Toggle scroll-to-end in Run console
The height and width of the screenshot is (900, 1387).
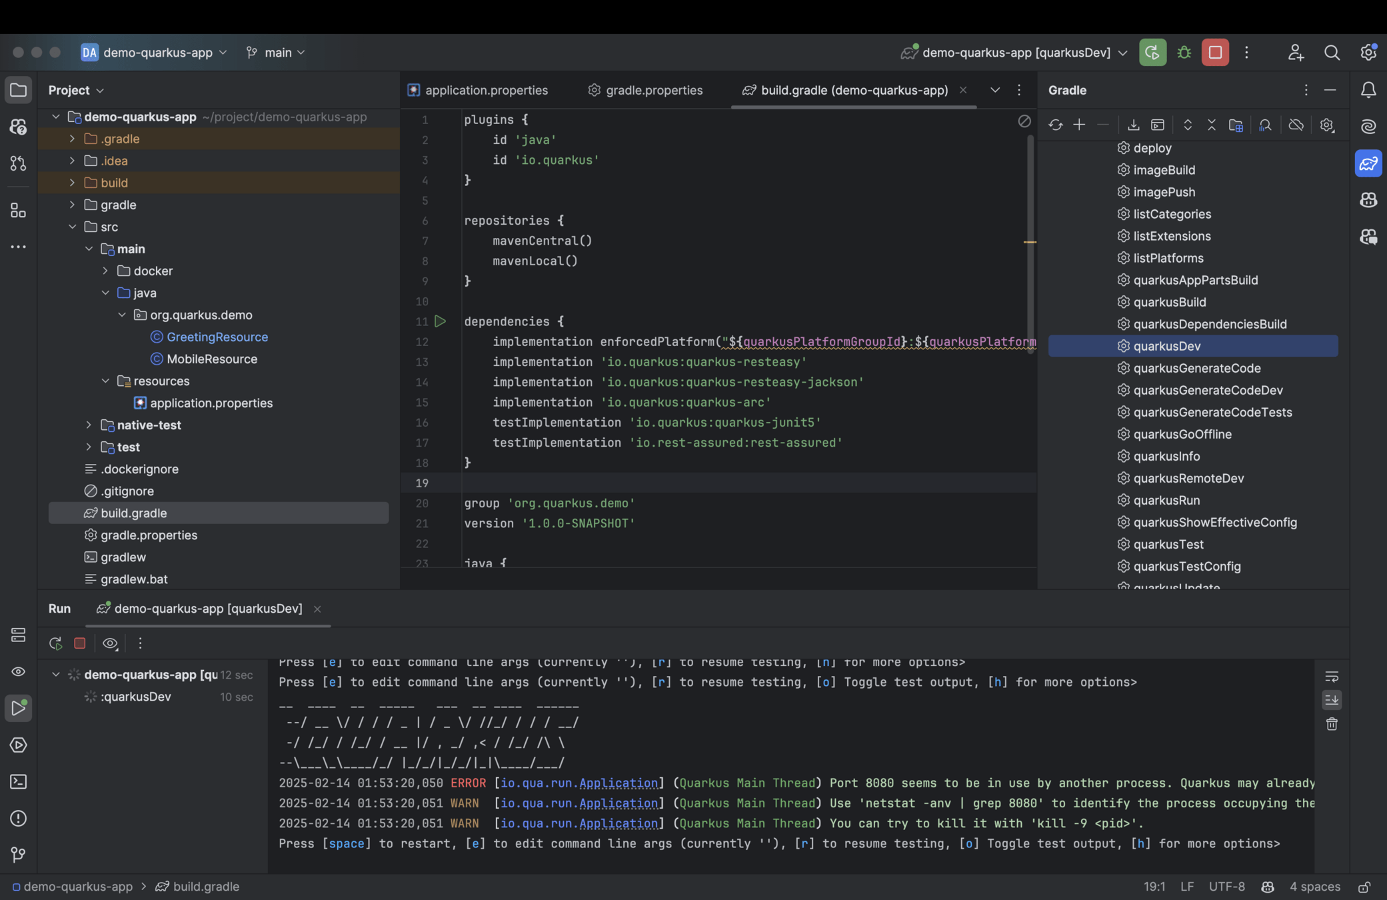click(x=1332, y=699)
